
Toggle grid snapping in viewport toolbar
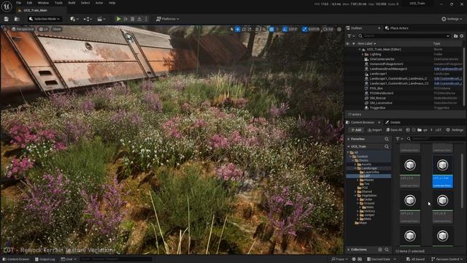(x=271, y=29)
